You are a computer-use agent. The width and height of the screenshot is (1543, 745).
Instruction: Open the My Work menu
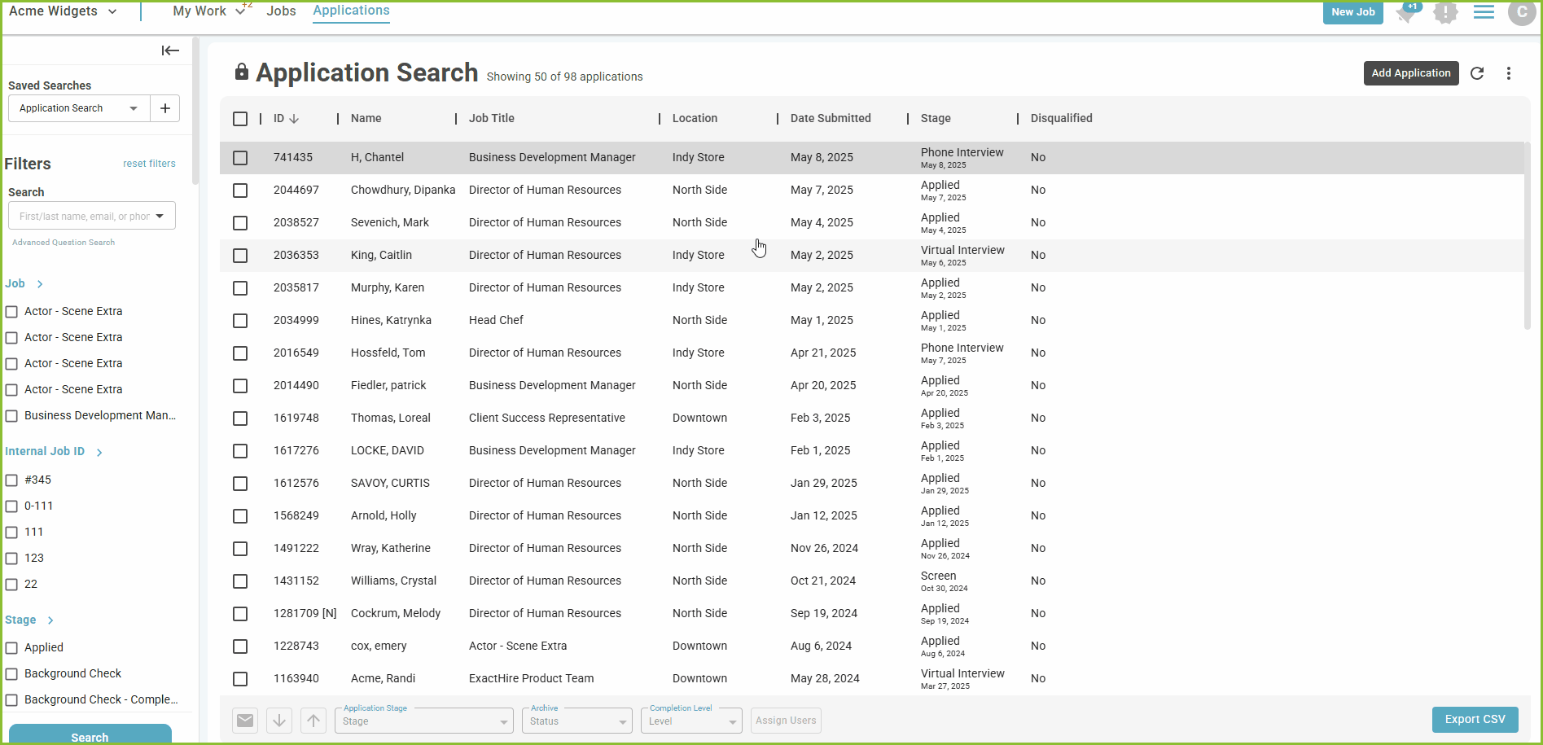click(208, 11)
